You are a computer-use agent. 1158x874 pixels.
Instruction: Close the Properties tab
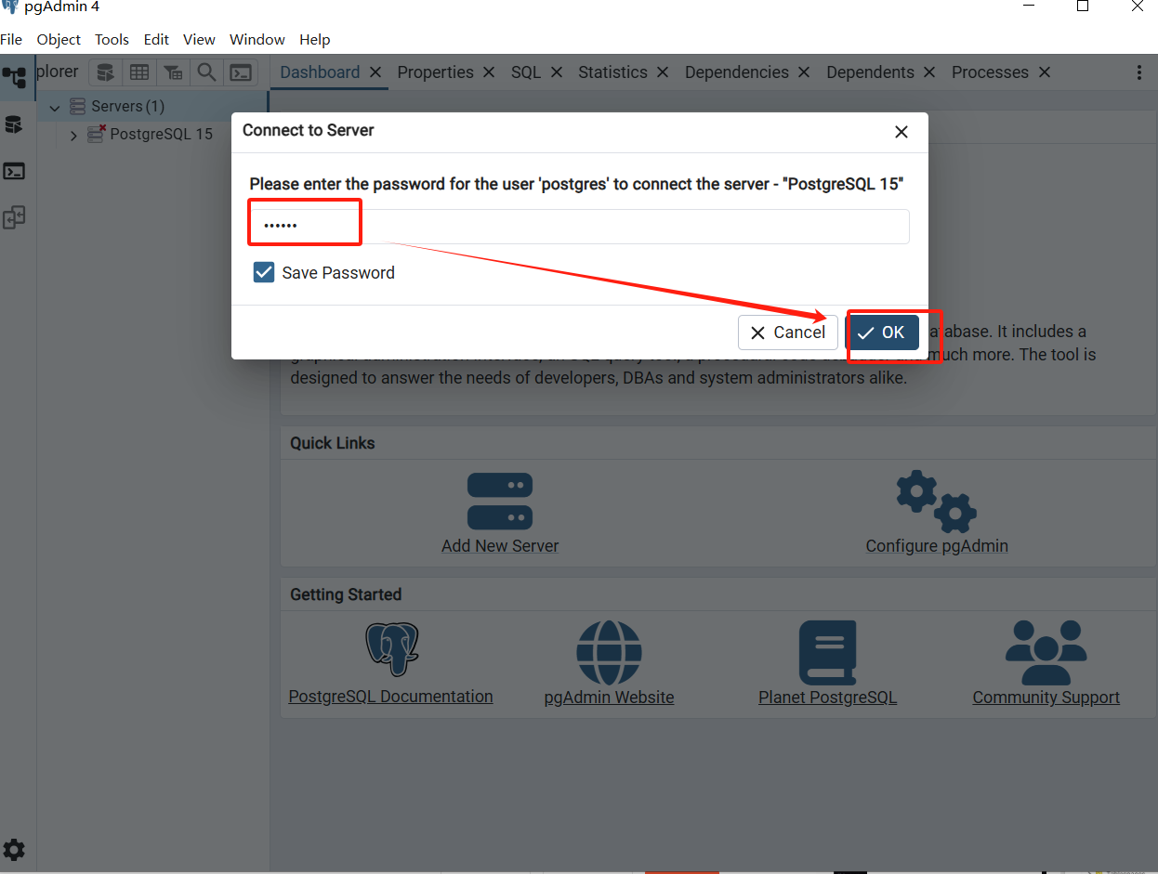tap(489, 72)
